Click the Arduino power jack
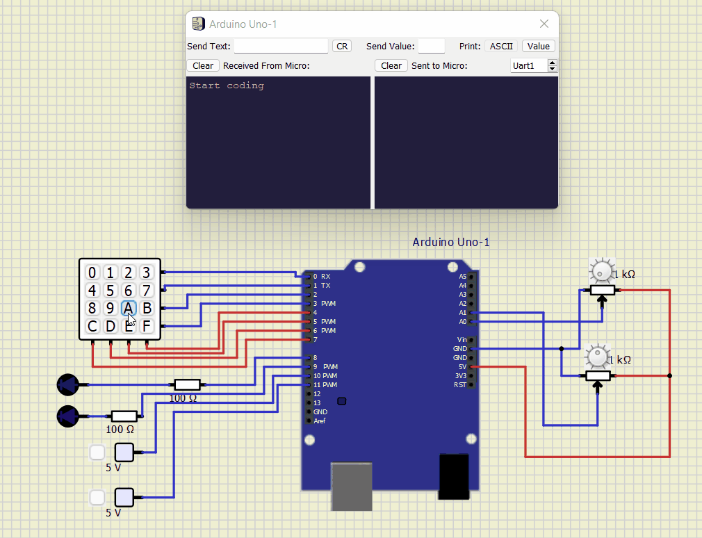This screenshot has width=702, height=538. pos(454,477)
